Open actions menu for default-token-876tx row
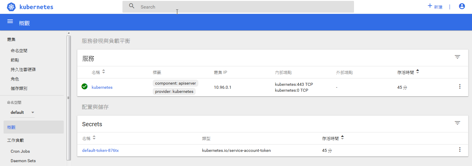The width and height of the screenshot is (472, 166). tap(460, 149)
